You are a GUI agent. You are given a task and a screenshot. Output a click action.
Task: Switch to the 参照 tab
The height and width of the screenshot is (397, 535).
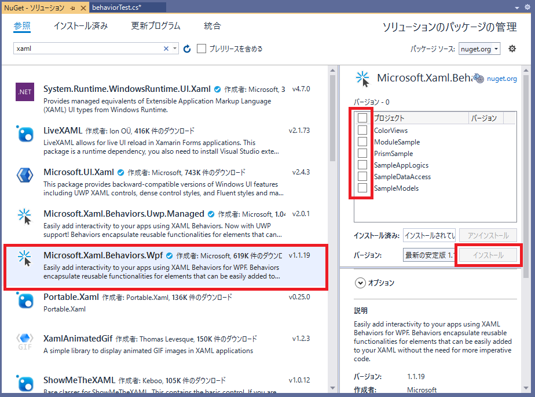tap(22, 26)
